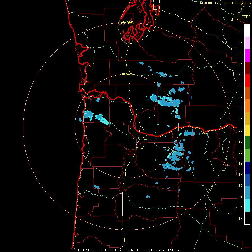Click the '42' legend value
The height and width of the screenshot is (252, 252).
coord(241,97)
